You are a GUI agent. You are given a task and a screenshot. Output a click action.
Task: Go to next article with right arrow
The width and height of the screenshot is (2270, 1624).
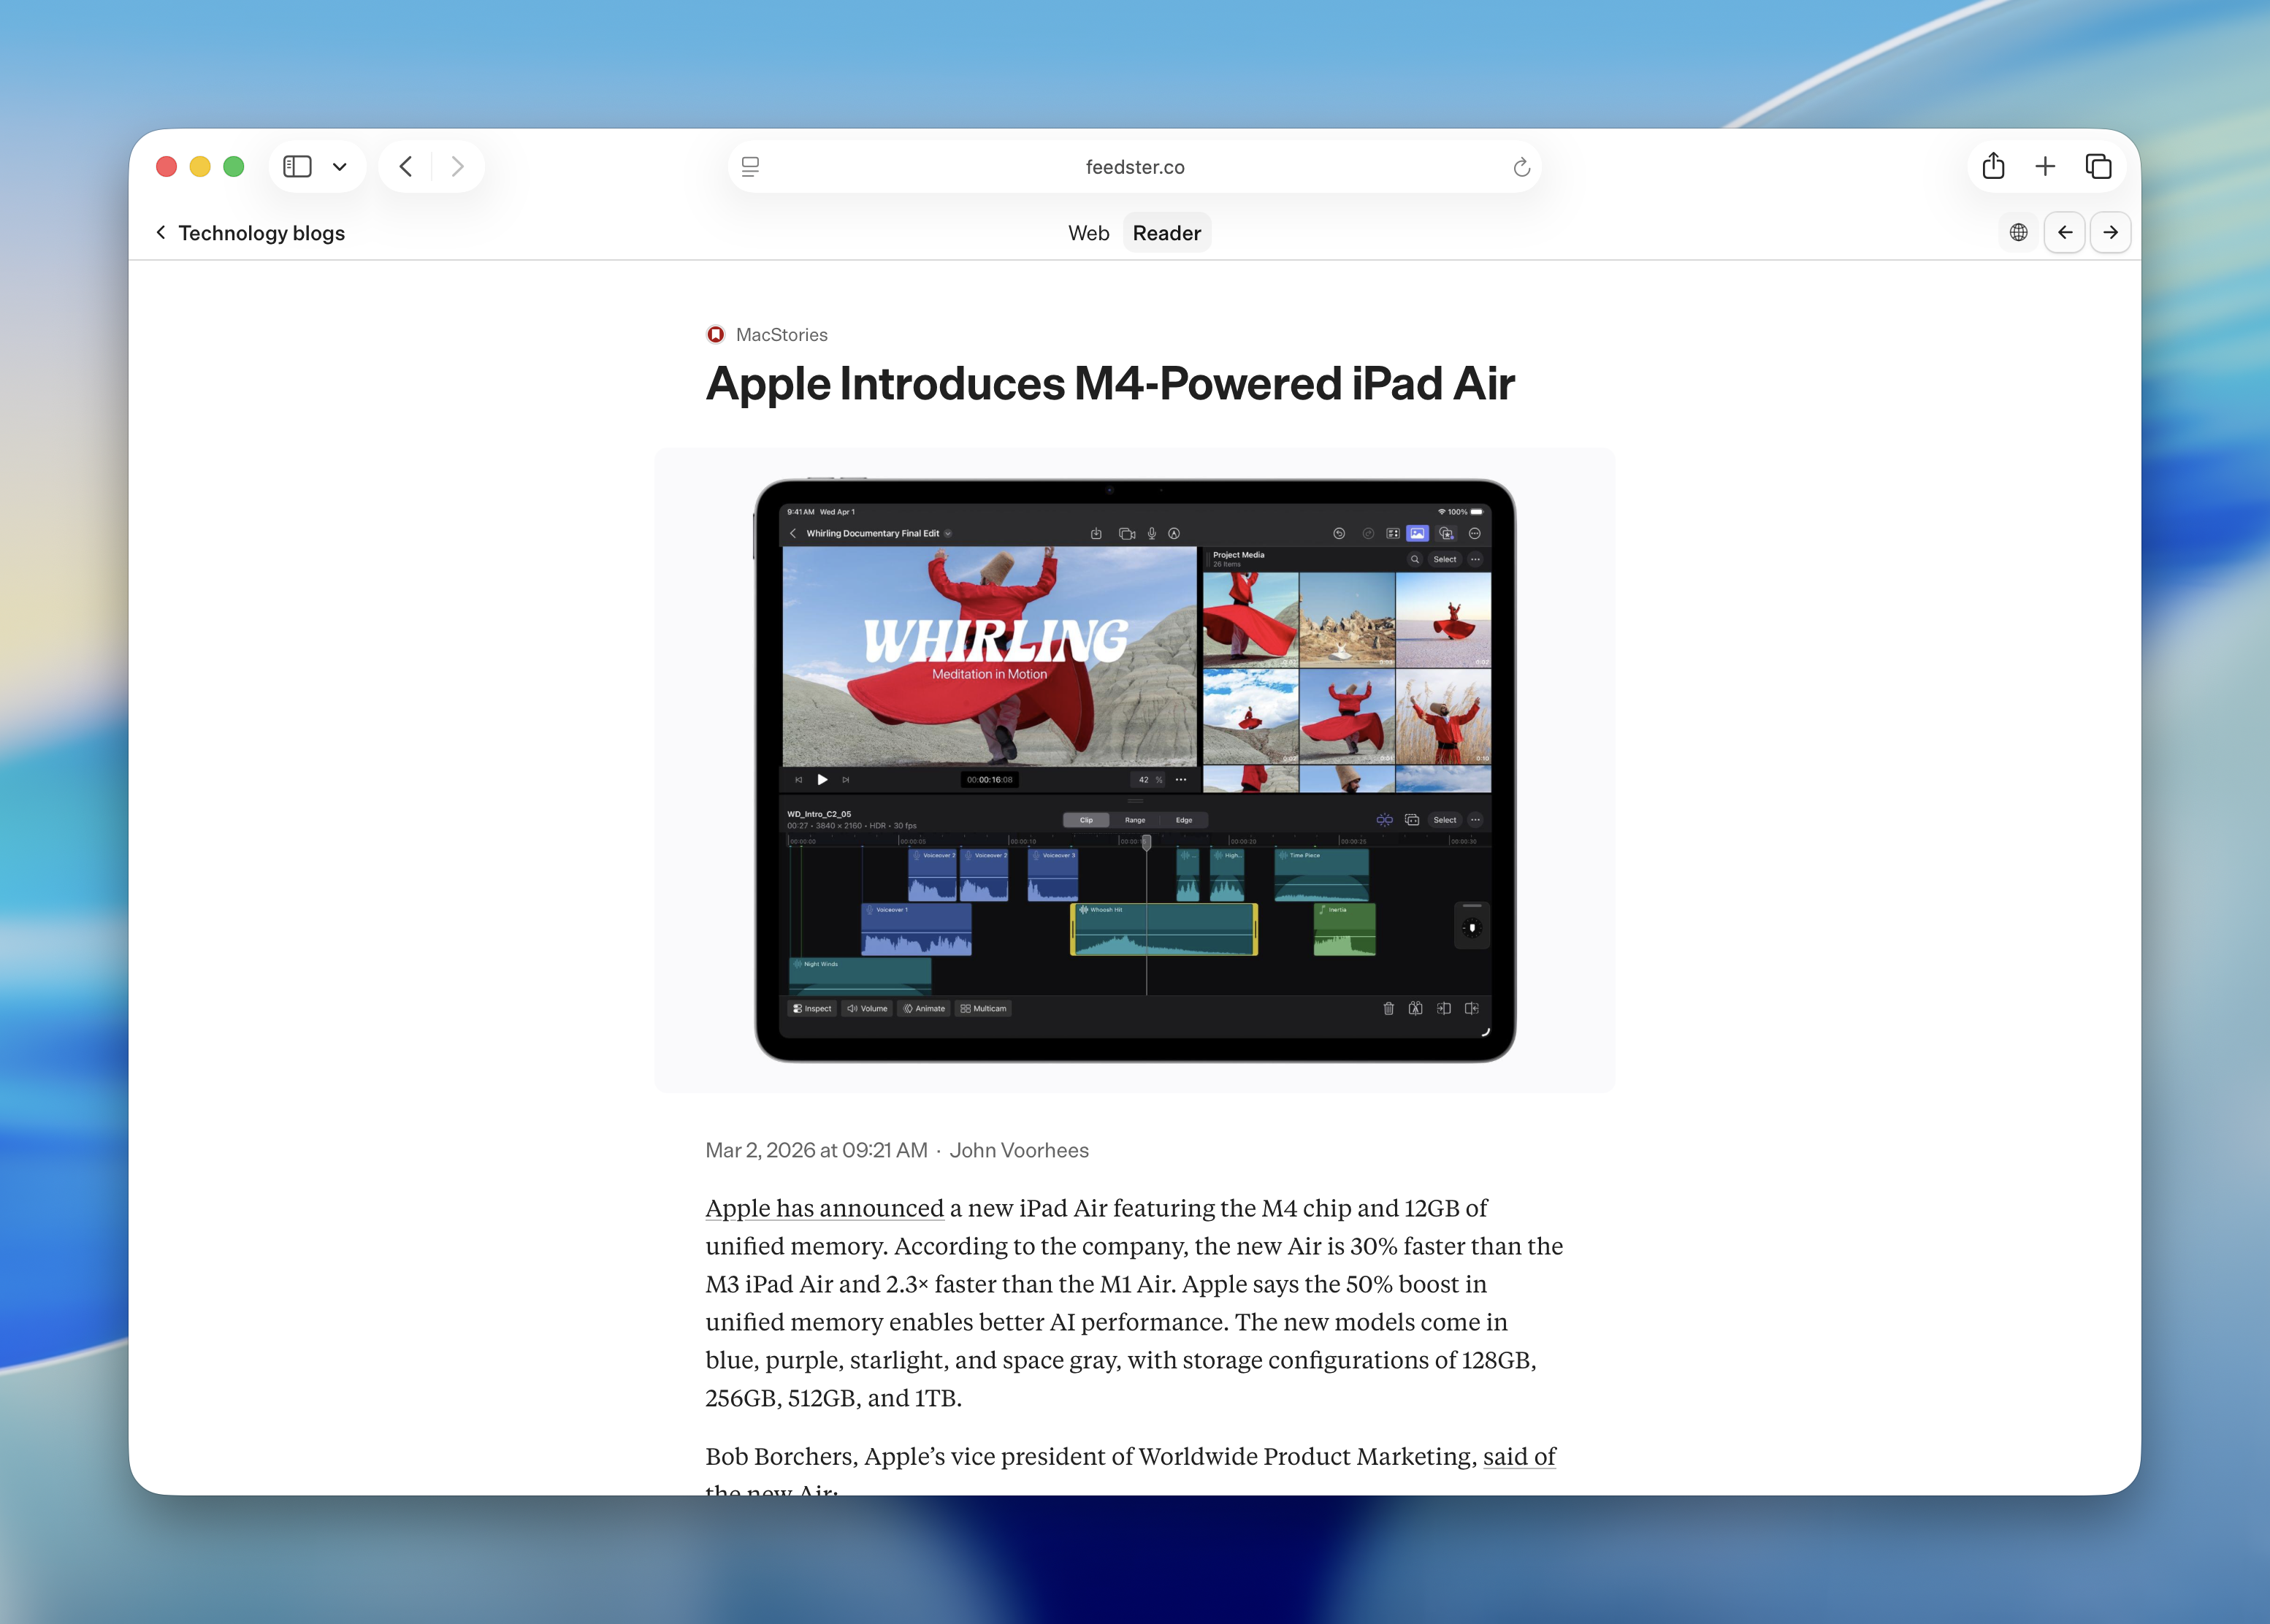pyautogui.click(x=2111, y=232)
